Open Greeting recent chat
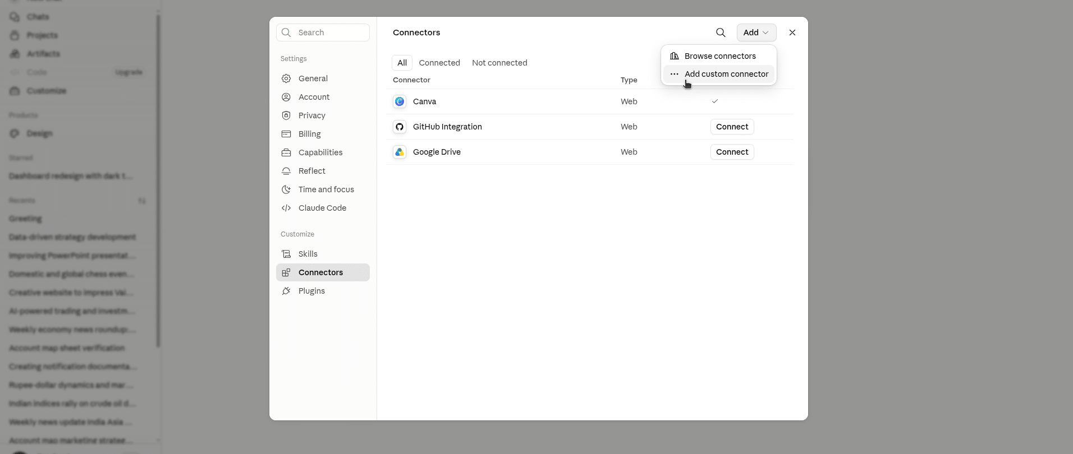 [25, 219]
